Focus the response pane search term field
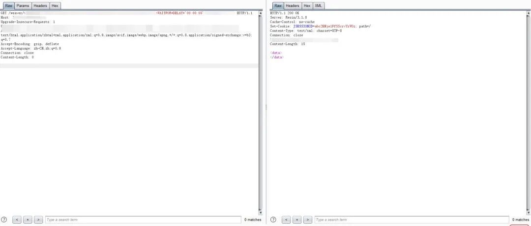 click(x=412, y=220)
